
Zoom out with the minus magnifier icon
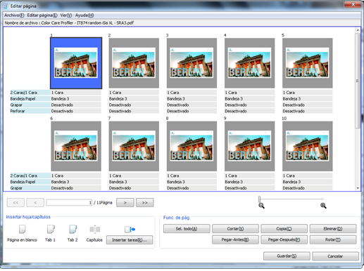pyautogui.click(x=261, y=206)
